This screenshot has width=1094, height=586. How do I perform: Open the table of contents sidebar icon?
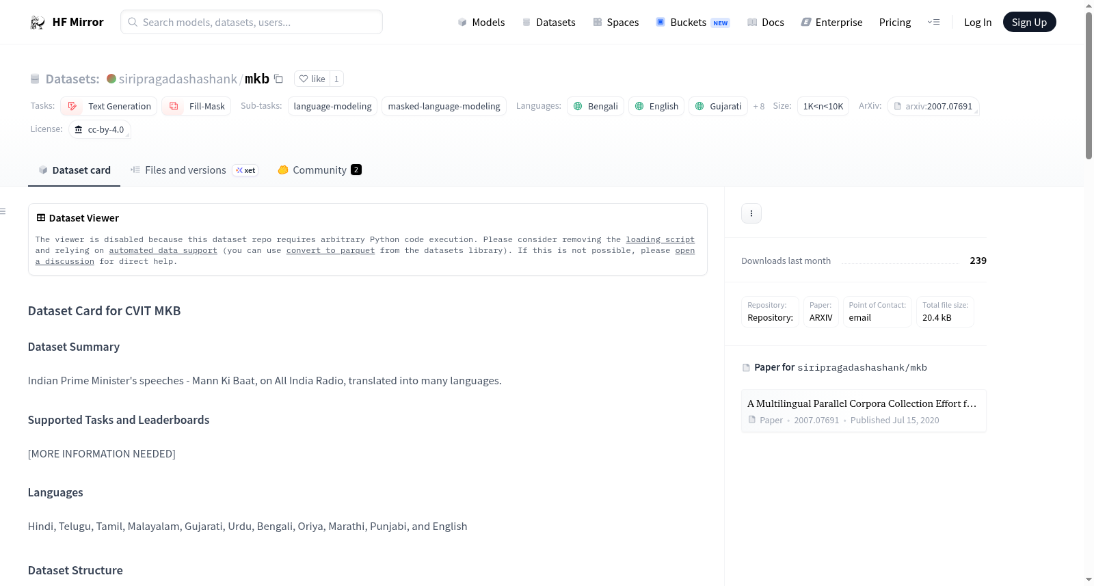pos(3,211)
